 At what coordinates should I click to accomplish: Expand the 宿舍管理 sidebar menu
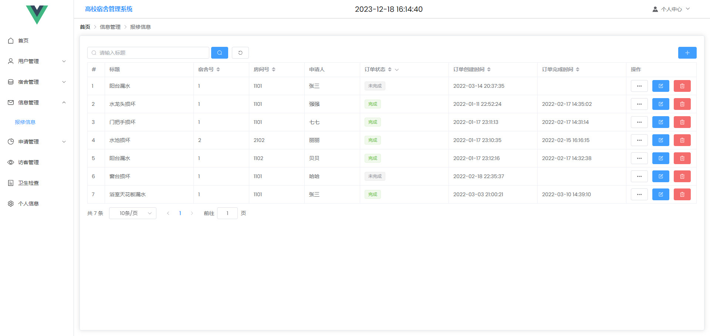37,82
